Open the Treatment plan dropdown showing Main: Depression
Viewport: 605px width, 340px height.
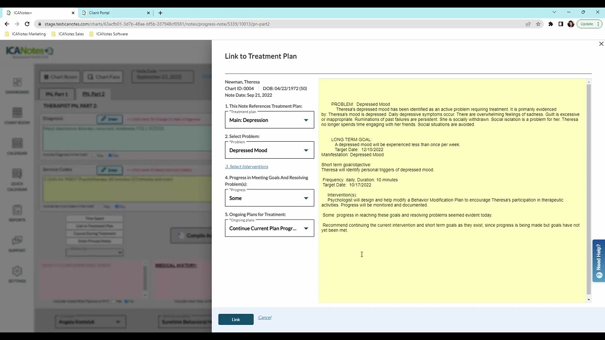[x=269, y=120]
